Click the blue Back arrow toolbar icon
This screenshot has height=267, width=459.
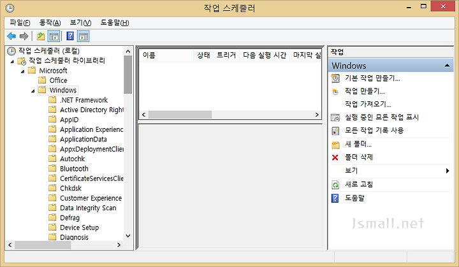(x=11, y=36)
